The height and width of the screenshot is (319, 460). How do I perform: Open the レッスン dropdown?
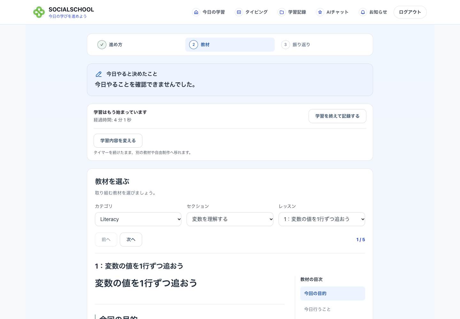tap(322, 219)
